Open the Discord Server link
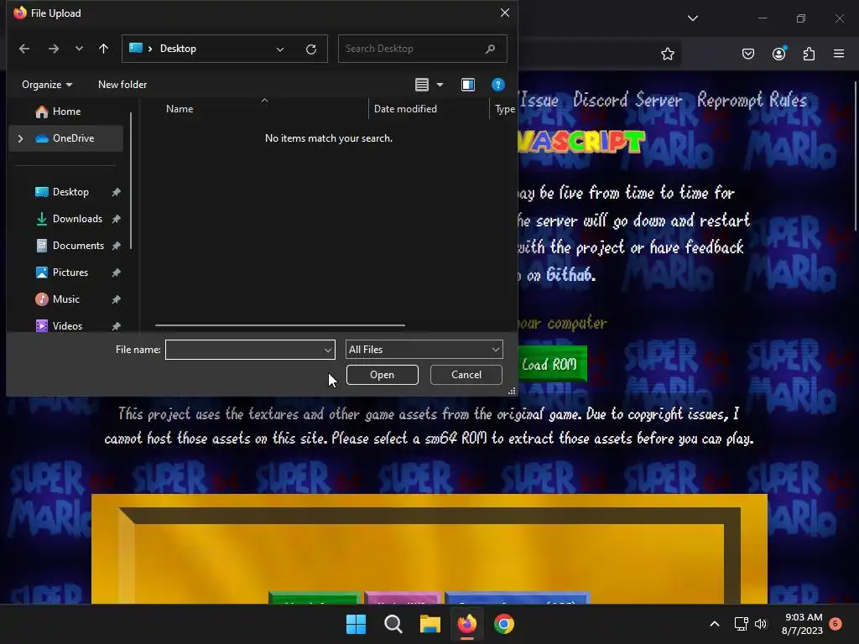 click(627, 101)
